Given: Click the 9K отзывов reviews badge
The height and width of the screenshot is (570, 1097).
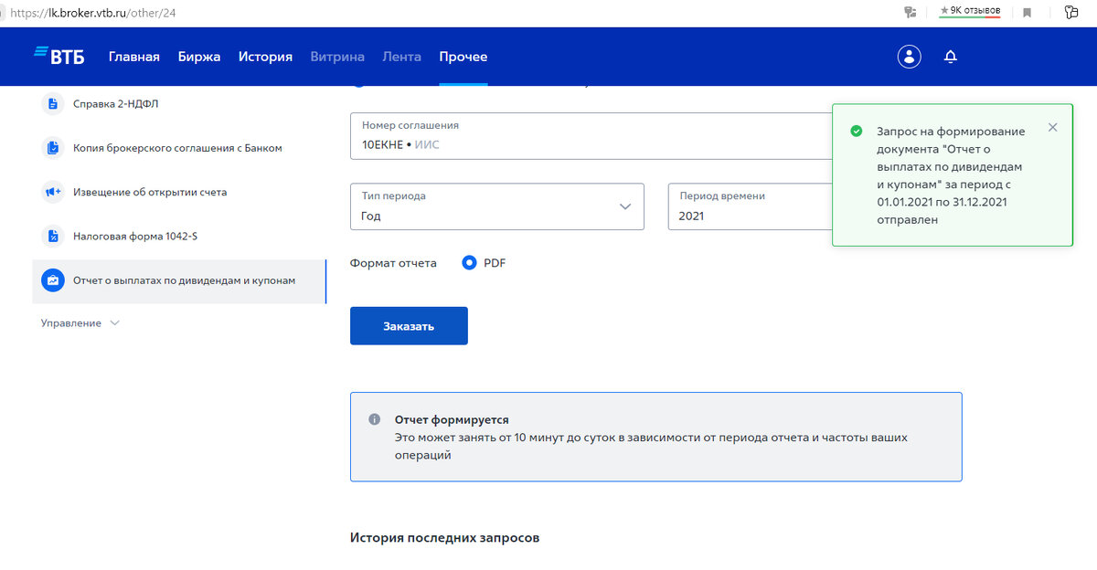Looking at the screenshot, I should (x=970, y=11).
